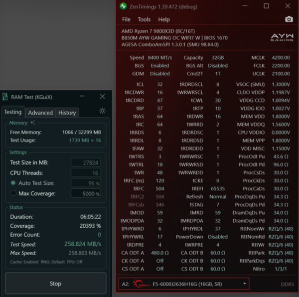
Task: Click the AYW Gaming logo in ZenTimings
Action: (x=282, y=37)
